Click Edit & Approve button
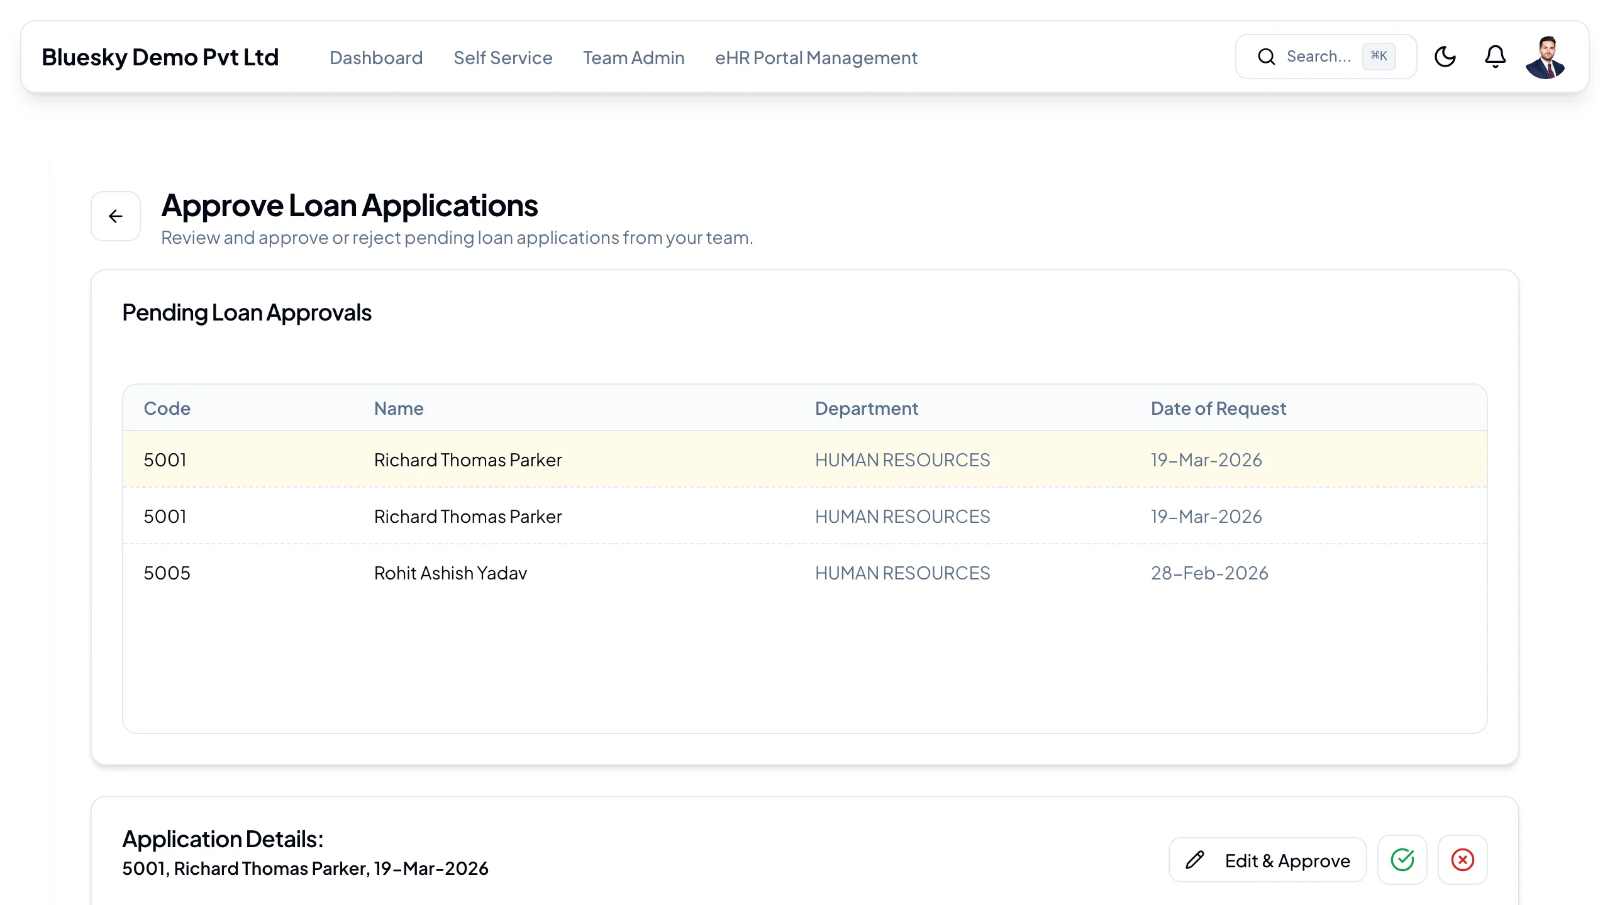 pyautogui.click(x=1268, y=860)
